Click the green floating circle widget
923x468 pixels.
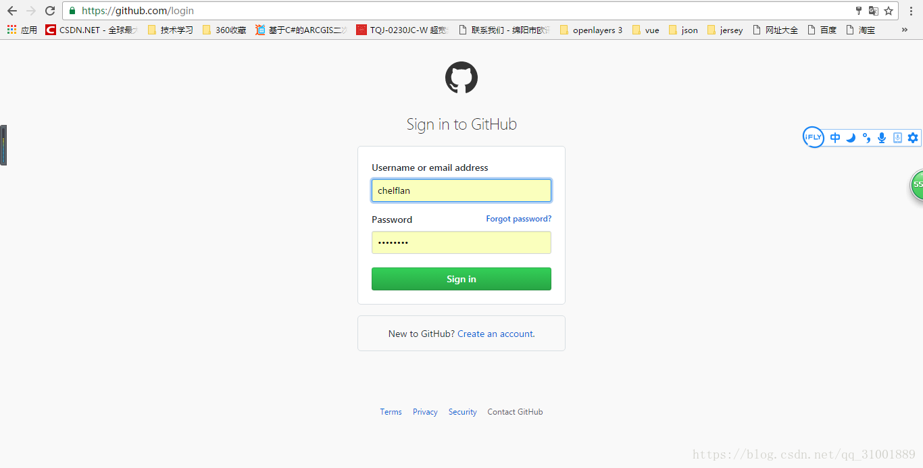pos(917,185)
